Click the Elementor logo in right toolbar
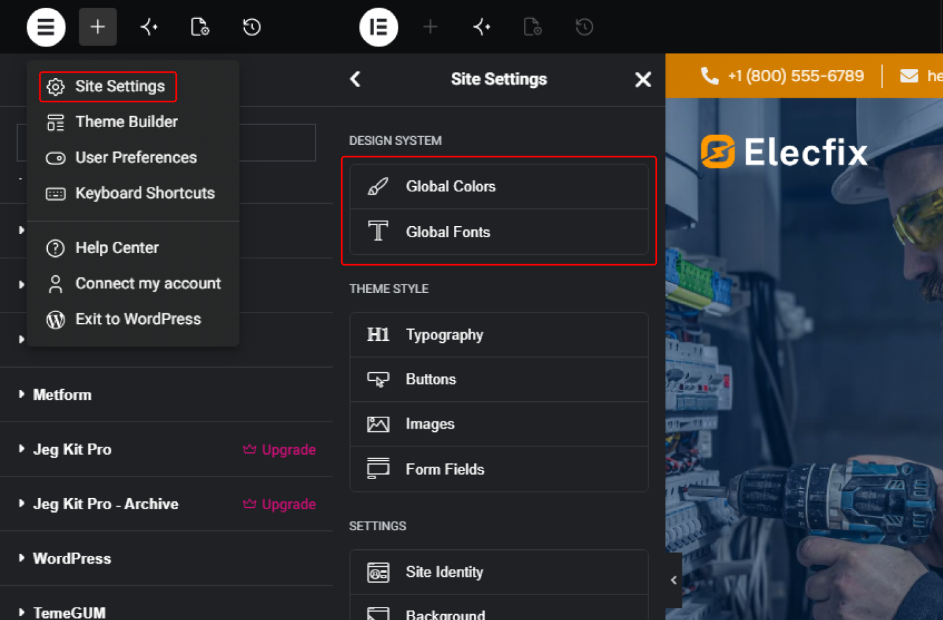 point(379,27)
